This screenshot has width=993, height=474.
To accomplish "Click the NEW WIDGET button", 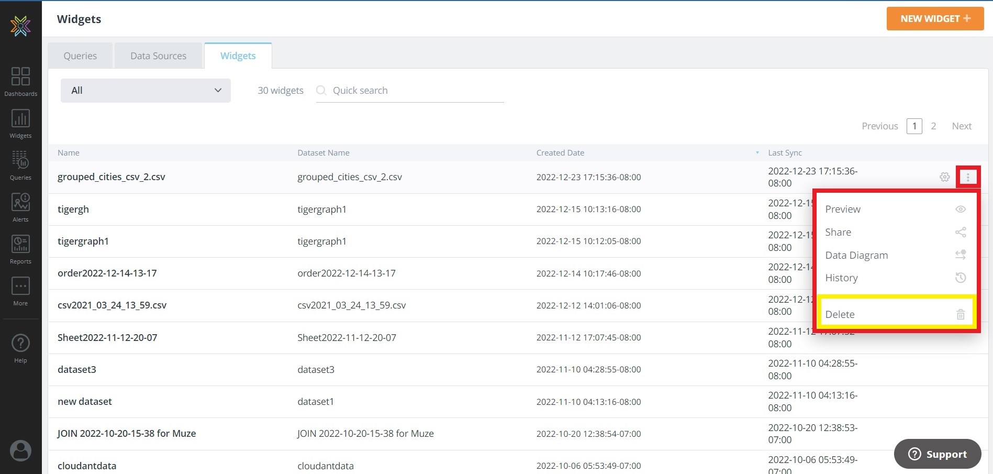I will click(x=934, y=19).
